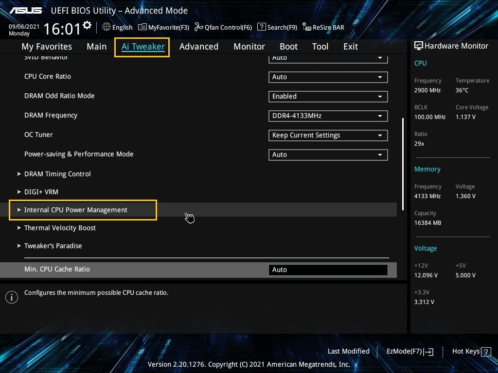
Task: Click Voltage section heading in Hardware Monitor
Action: coord(425,248)
